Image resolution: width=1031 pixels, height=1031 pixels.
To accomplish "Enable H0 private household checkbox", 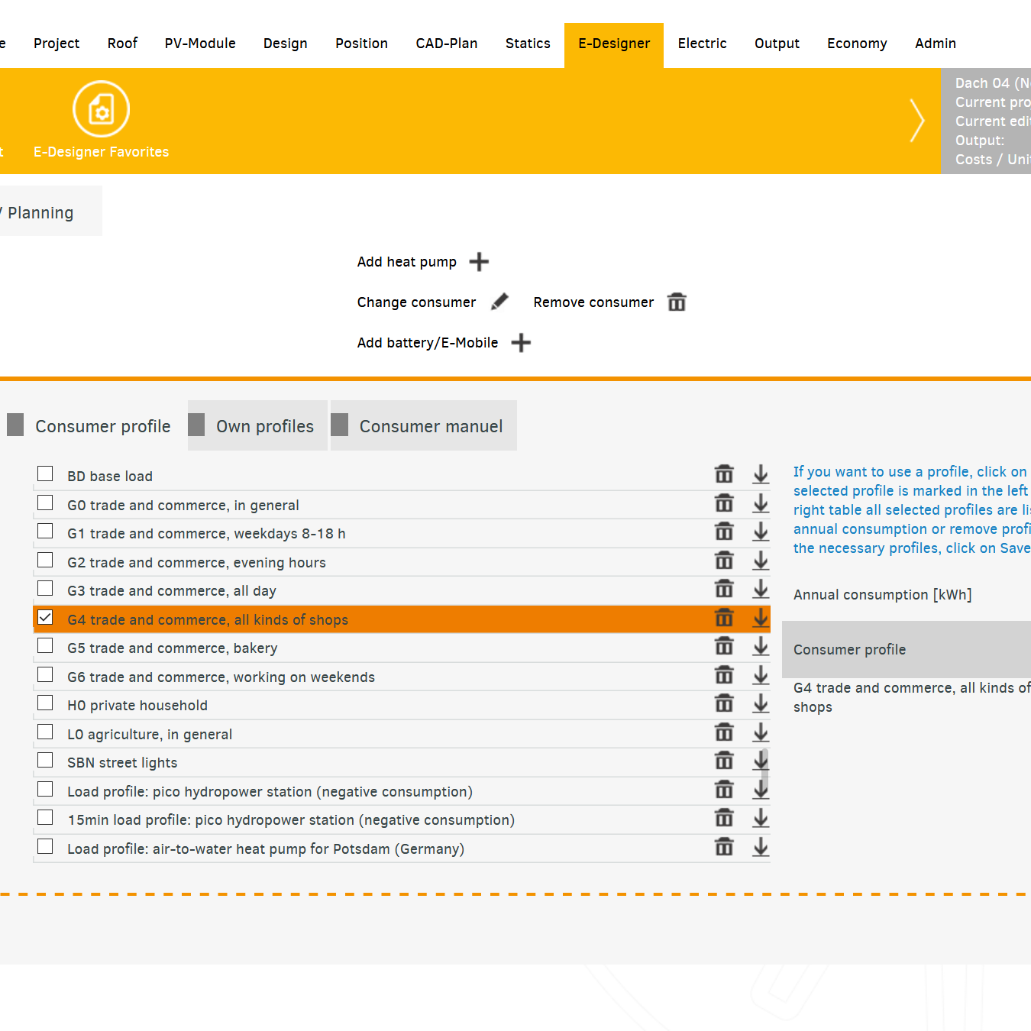I will point(45,703).
